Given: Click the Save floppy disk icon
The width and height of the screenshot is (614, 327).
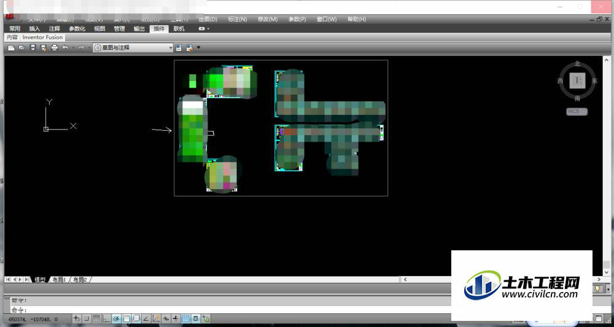Looking at the screenshot, I should 33,48.
